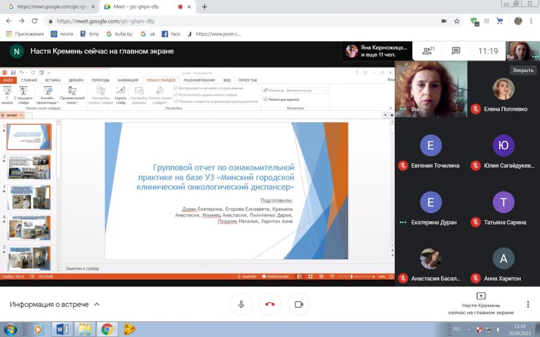Open the chat messages panel

pos(456,51)
